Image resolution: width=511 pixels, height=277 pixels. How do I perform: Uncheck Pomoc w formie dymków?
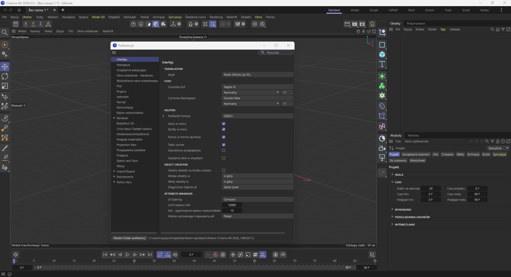point(224,137)
